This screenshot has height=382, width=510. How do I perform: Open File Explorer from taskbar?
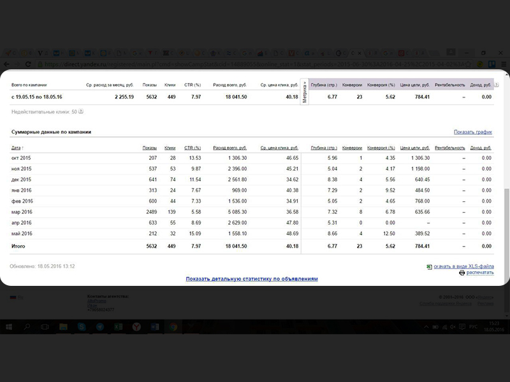tap(63, 327)
